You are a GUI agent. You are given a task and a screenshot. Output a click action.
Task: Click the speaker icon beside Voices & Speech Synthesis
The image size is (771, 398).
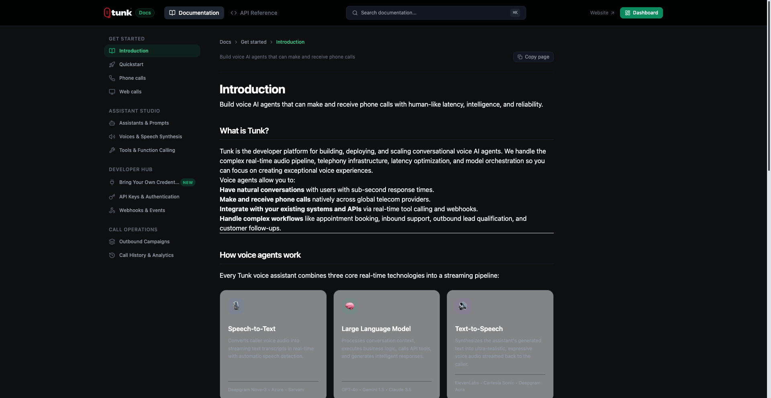click(112, 137)
